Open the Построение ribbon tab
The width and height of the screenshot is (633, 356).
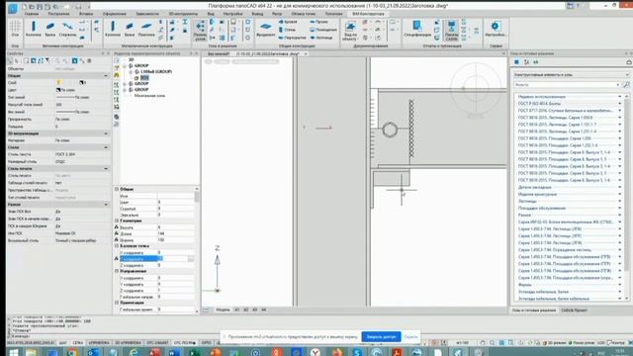tap(59, 14)
